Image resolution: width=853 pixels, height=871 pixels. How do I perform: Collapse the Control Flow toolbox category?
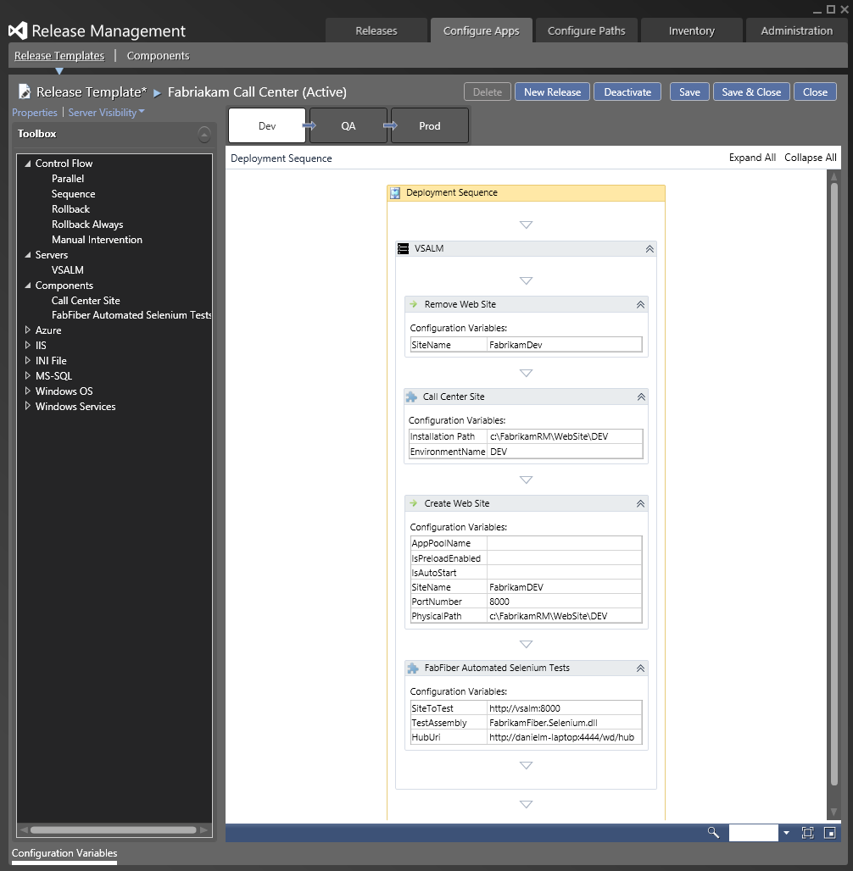pyautogui.click(x=27, y=164)
